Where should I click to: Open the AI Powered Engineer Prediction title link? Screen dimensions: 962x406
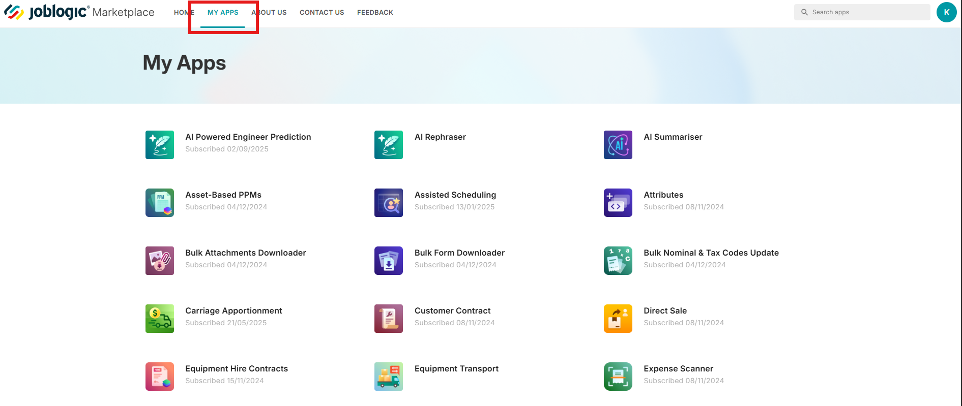248,137
